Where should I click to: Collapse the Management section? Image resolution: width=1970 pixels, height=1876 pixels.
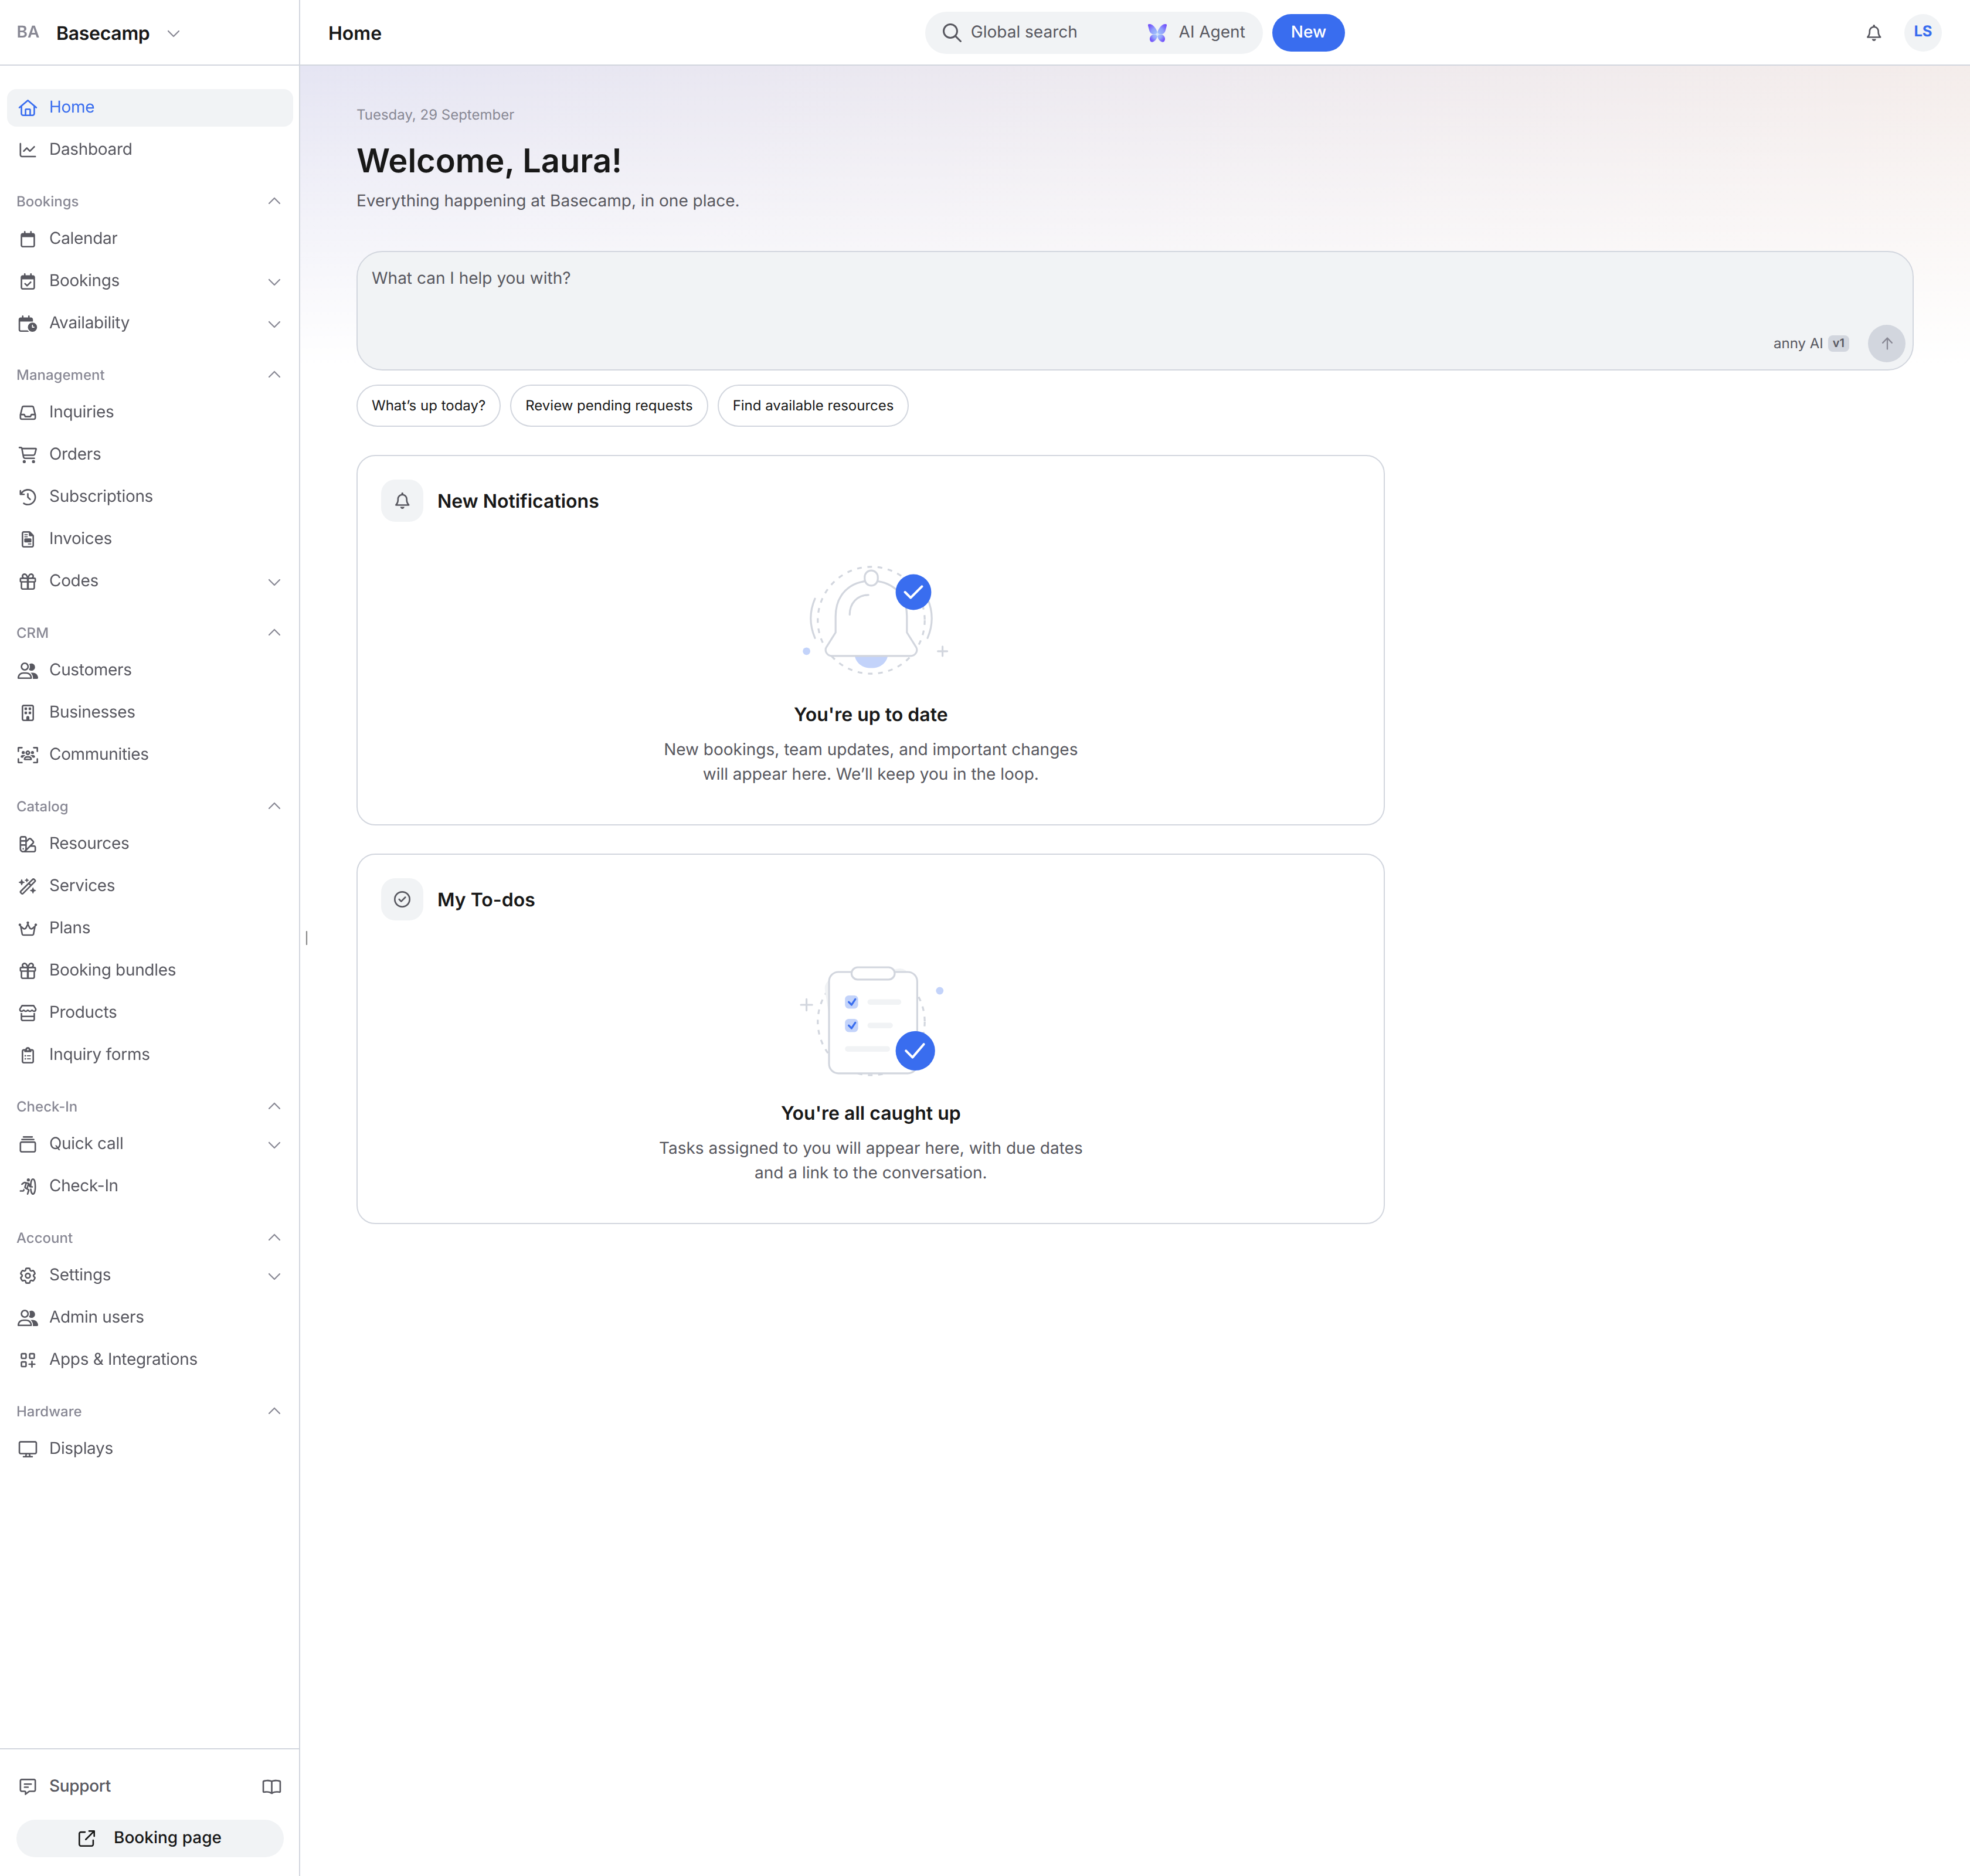point(274,374)
